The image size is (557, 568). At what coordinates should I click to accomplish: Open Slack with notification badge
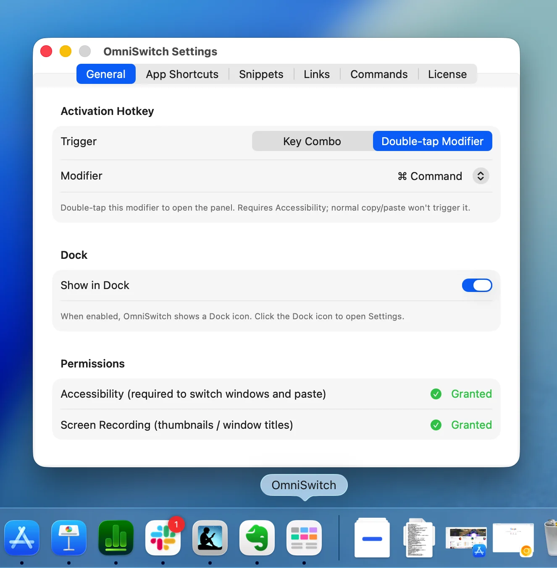(x=163, y=538)
